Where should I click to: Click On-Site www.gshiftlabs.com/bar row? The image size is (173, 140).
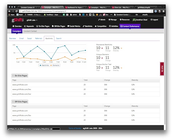pos(86,94)
